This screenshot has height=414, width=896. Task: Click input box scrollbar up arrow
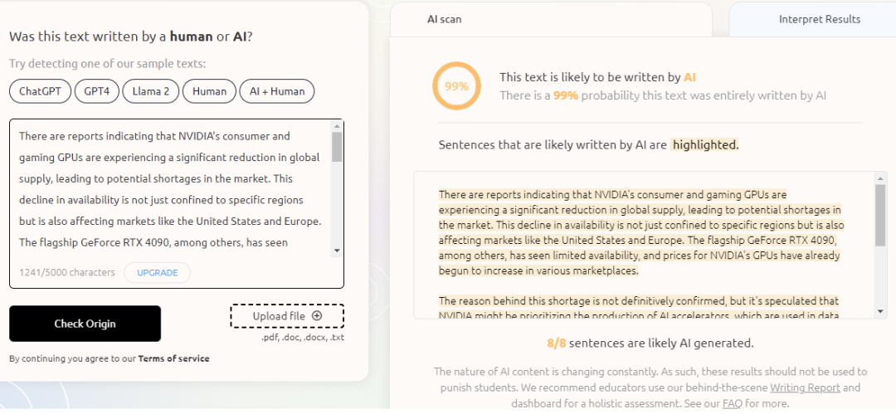pyautogui.click(x=337, y=126)
